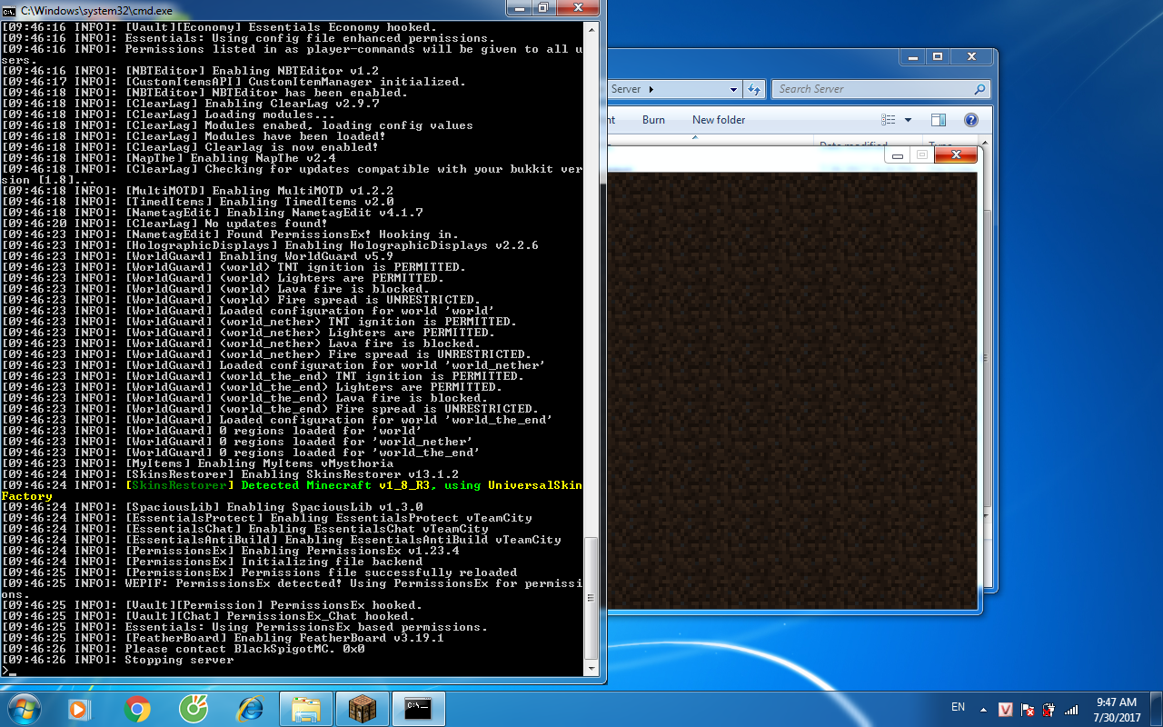Screen dimensions: 1163x727
Task: Click the 'Enabling EssentialsAntiBuild vTeamCity' log line
Action: click(x=281, y=540)
